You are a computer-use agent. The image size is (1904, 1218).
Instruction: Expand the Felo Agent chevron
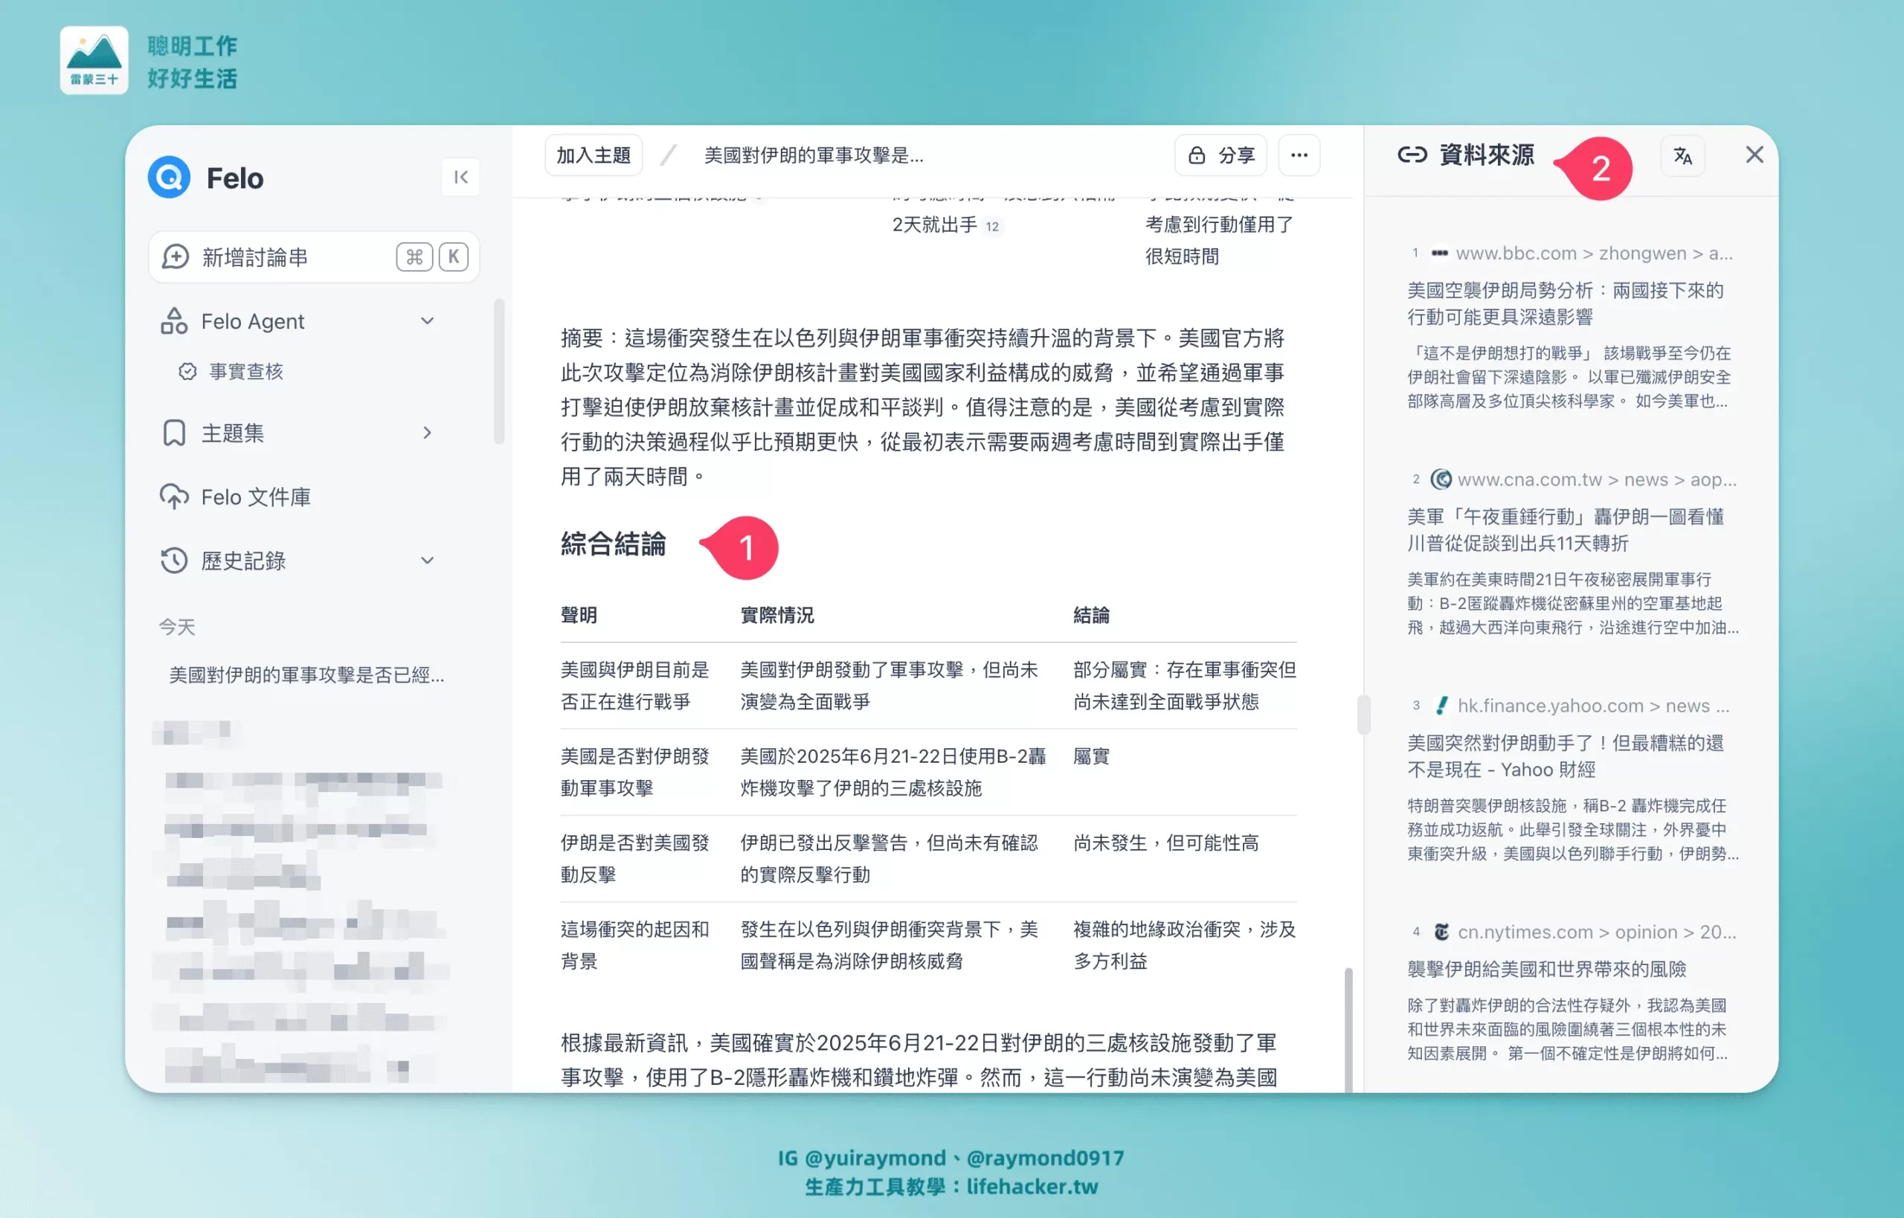tap(427, 321)
